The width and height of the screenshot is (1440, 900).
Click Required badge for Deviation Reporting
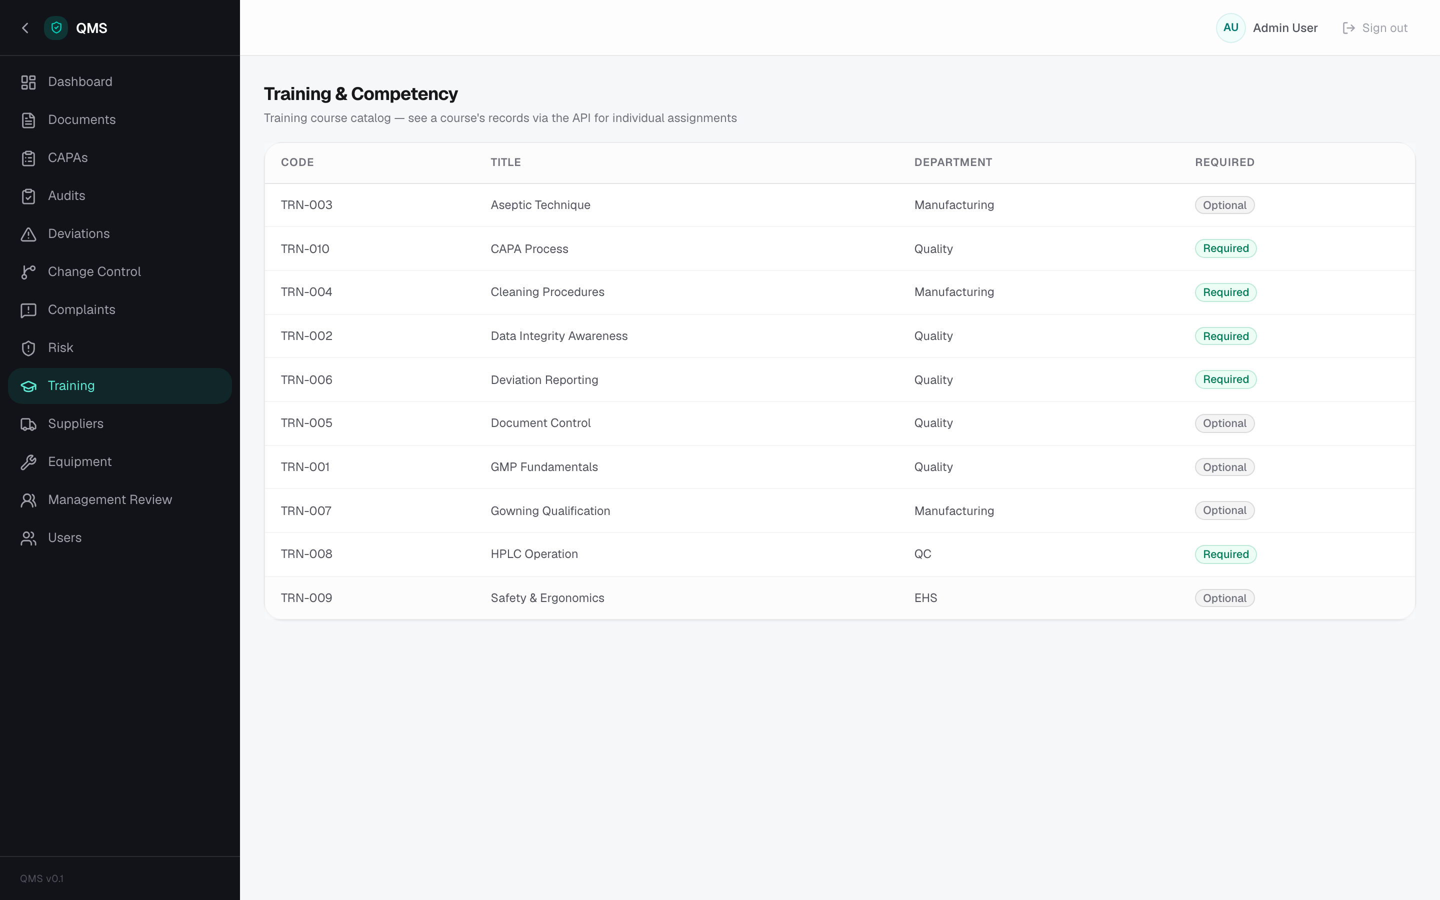1226,380
